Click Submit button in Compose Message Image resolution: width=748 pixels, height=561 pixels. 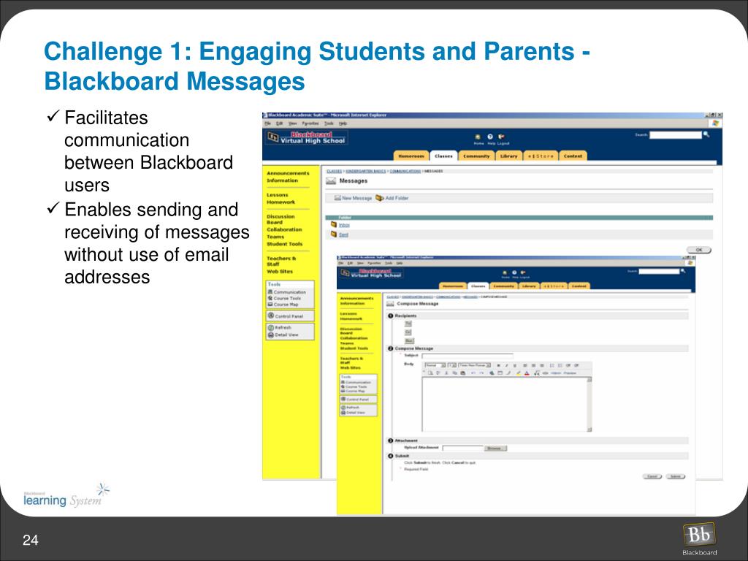point(676,476)
